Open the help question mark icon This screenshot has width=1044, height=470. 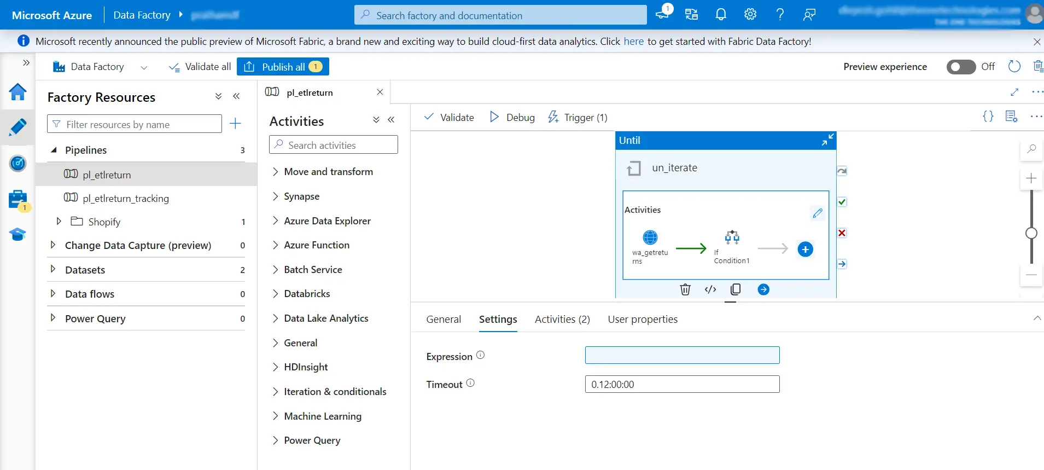780,15
